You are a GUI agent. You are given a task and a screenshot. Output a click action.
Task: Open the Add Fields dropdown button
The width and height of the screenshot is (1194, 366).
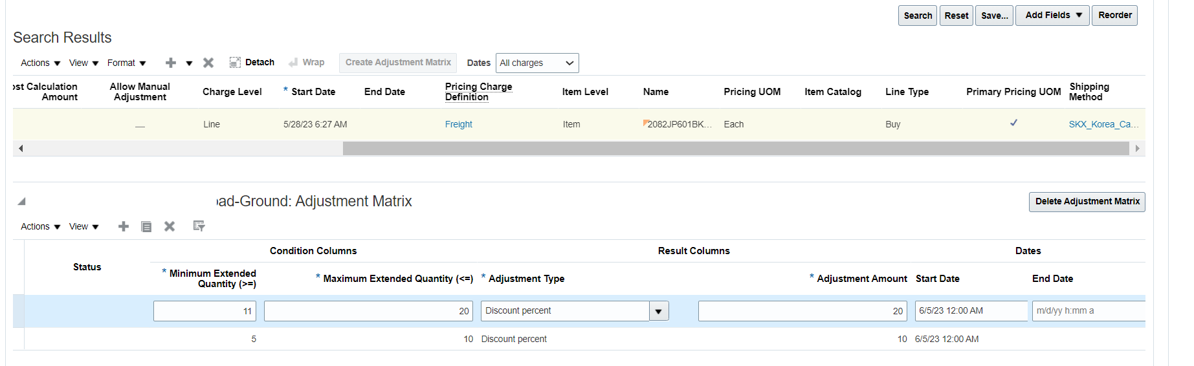[1053, 16]
